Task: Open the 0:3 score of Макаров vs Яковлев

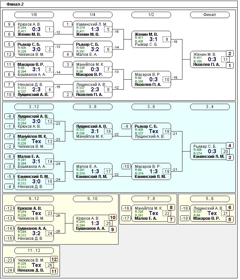Action: point(153,79)
